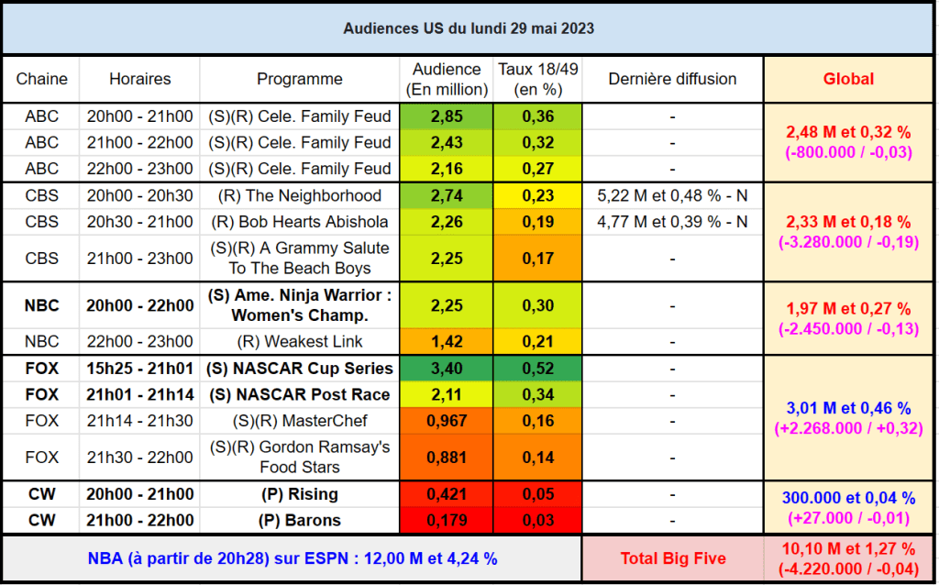Select the Dernière diffusion header
The height and width of the screenshot is (585, 939).
coord(672,79)
